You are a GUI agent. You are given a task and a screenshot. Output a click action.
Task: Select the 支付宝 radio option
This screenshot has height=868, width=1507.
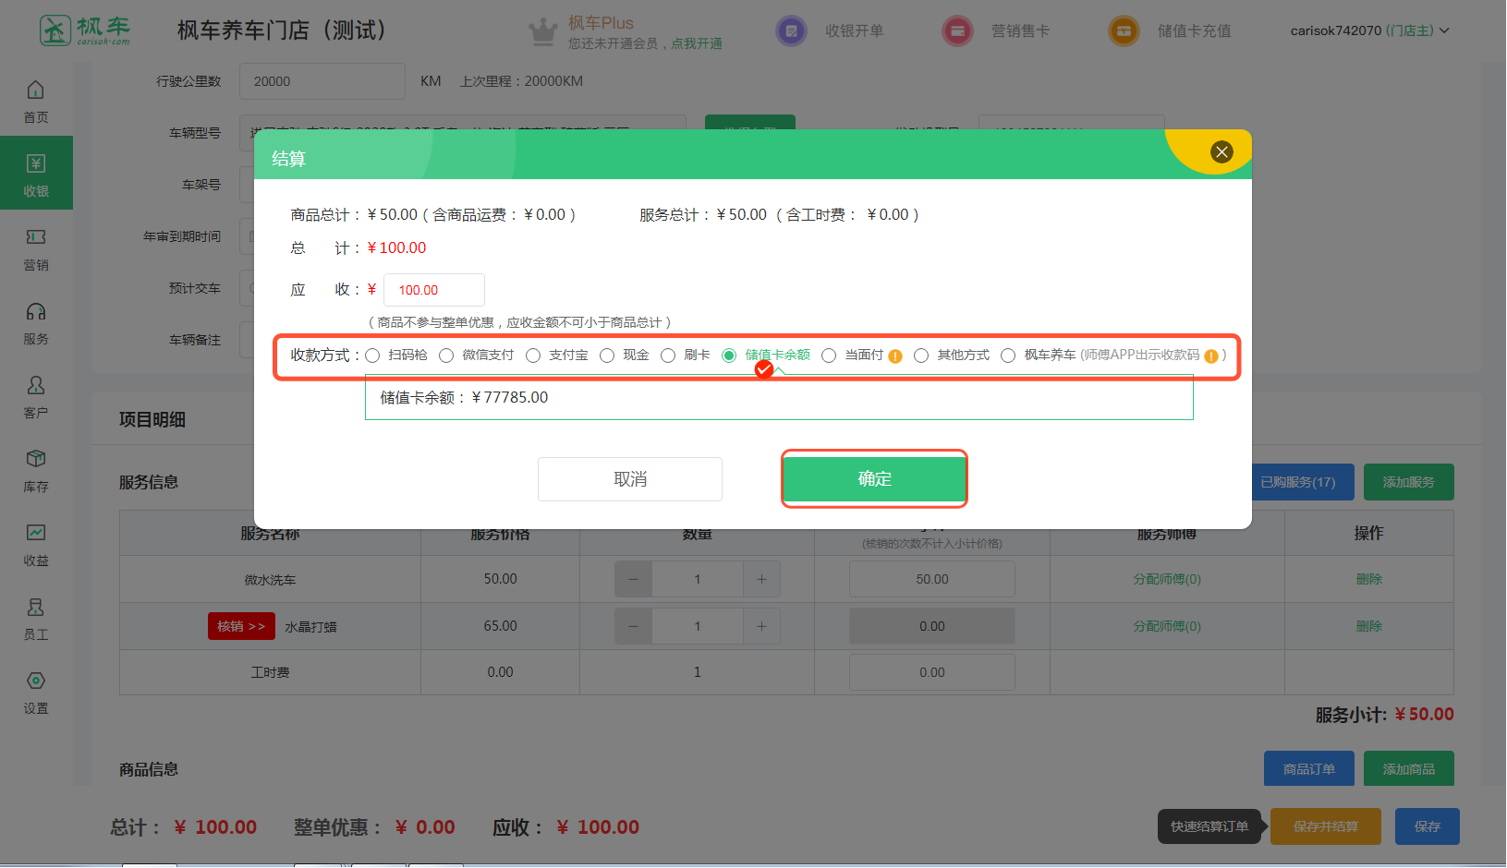pos(533,356)
